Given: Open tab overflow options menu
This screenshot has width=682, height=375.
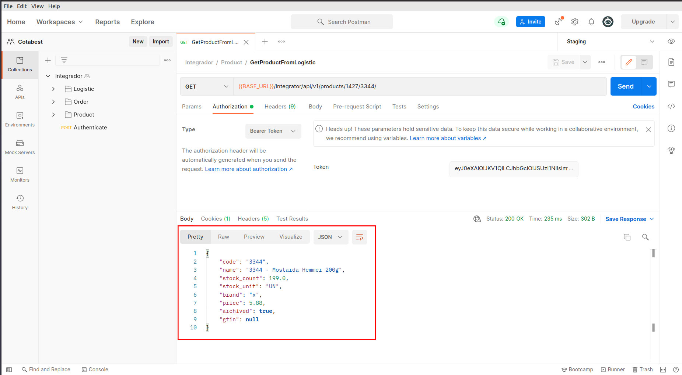Looking at the screenshot, I should click(x=281, y=42).
